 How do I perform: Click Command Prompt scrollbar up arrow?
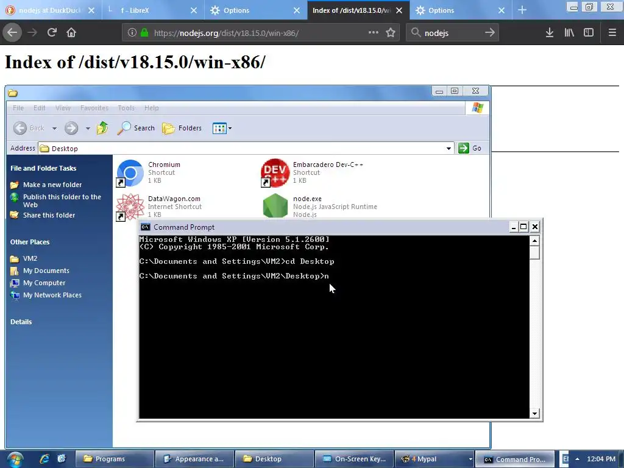tap(534, 241)
